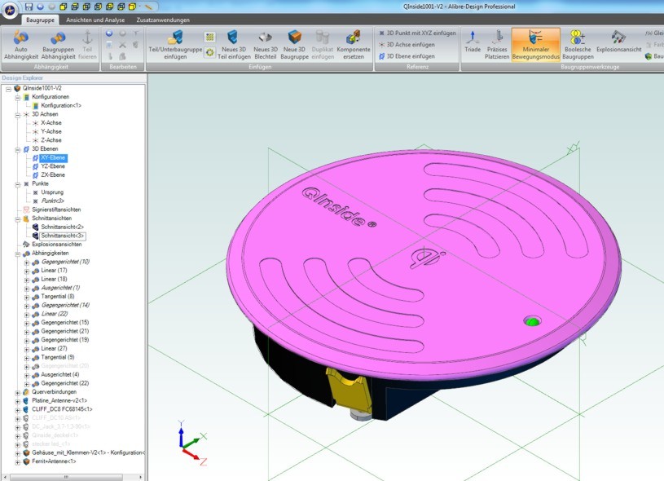The height and width of the screenshot is (481, 664).
Task: Select X-Achse in the tree
Action: tap(51, 123)
